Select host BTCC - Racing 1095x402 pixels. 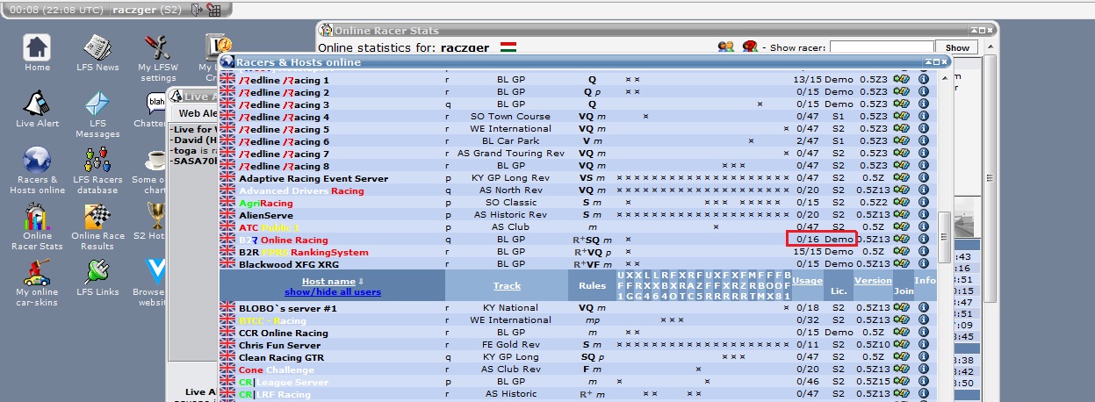point(272,320)
